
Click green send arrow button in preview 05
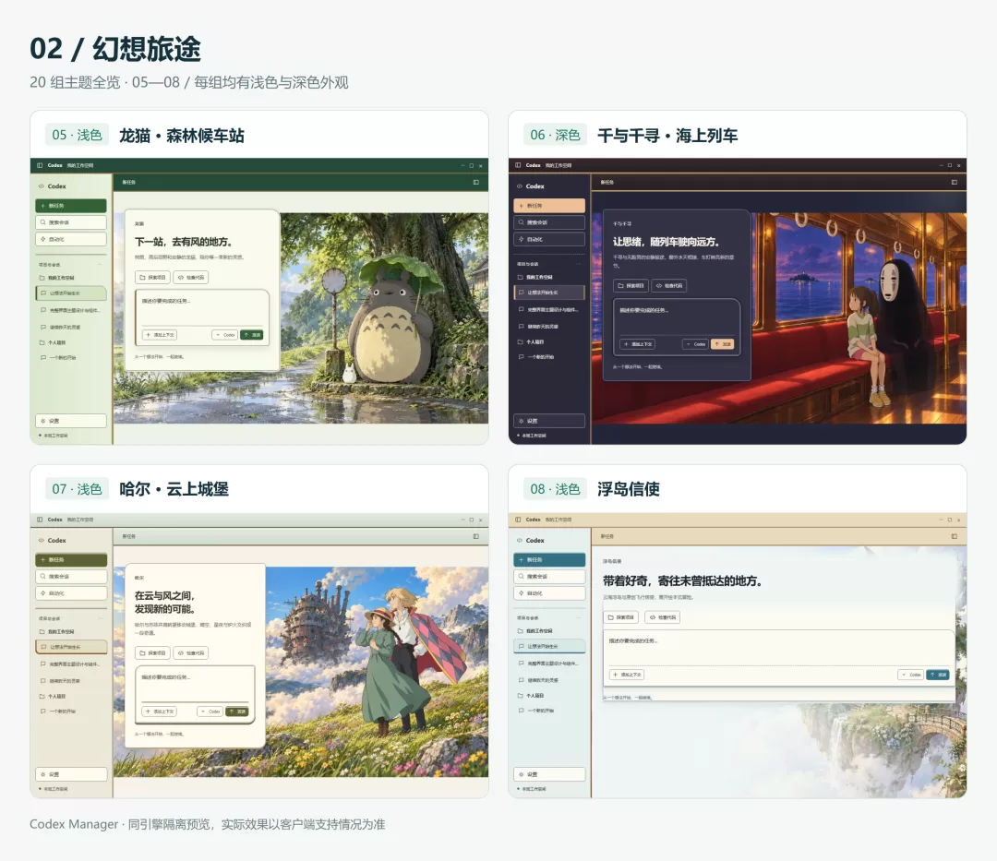click(252, 335)
